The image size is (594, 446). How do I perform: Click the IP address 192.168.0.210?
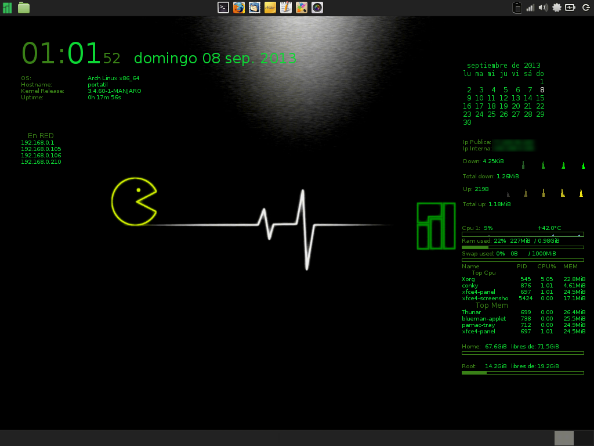[41, 162]
